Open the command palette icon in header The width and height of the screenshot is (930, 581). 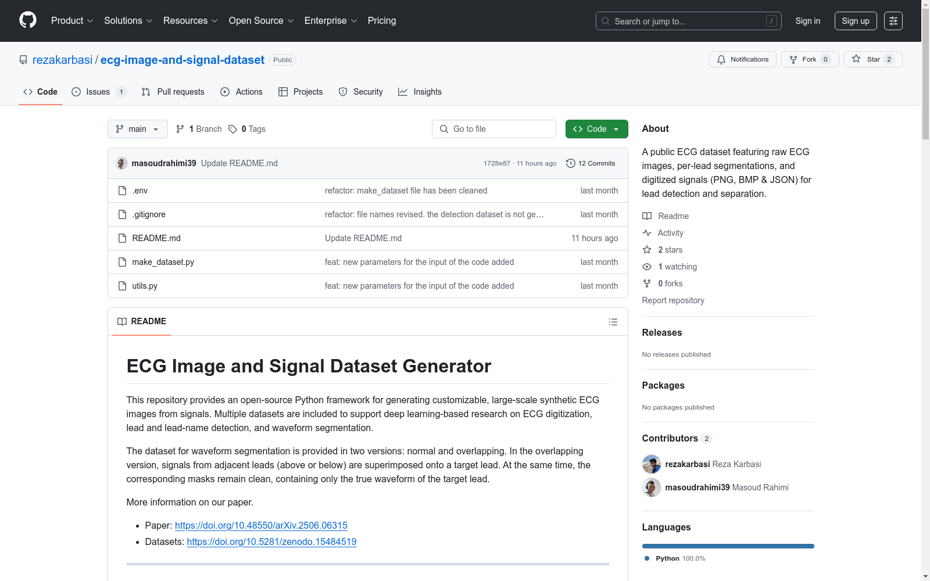point(893,21)
